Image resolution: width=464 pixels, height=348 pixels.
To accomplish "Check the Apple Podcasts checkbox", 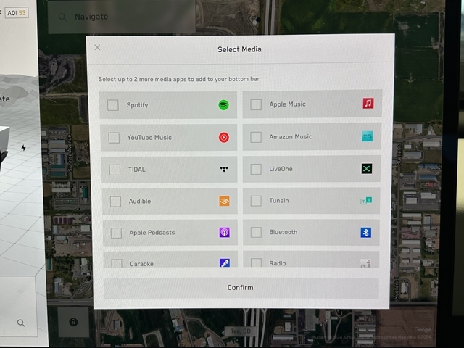I will pyautogui.click(x=116, y=233).
